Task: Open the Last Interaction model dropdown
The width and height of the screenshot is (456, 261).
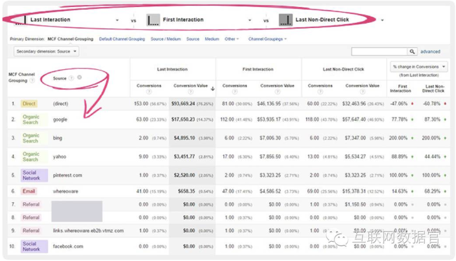Action: click(x=117, y=20)
